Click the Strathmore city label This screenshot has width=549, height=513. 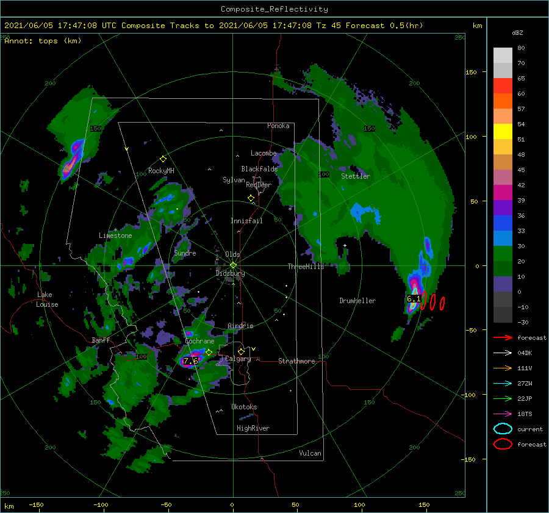[x=296, y=361]
